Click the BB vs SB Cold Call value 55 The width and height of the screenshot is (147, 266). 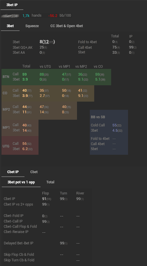coord(115,125)
